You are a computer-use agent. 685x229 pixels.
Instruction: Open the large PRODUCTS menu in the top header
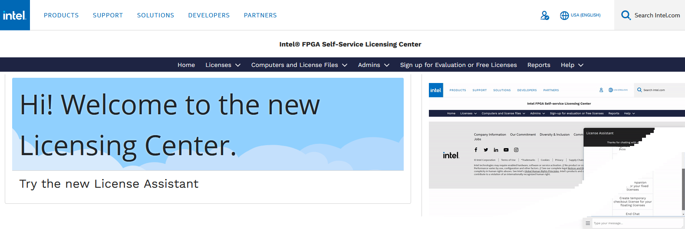pos(61,15)
